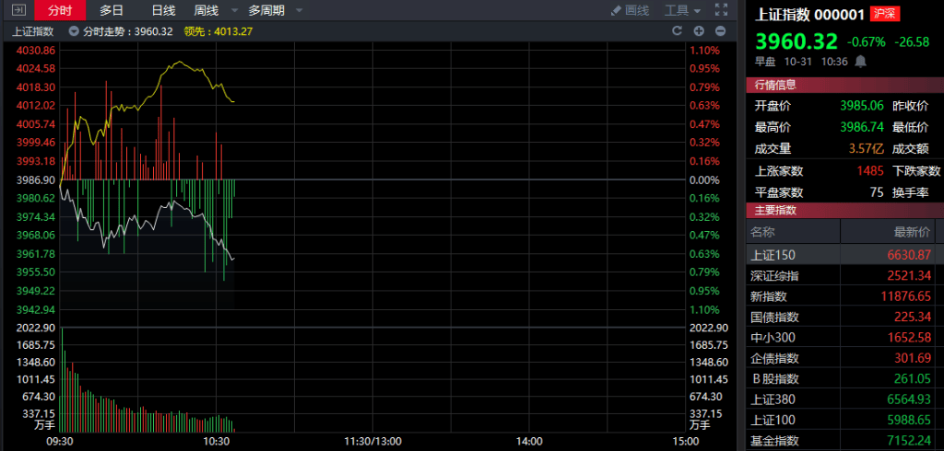Switch to the 多日 tab

(112, 10)
